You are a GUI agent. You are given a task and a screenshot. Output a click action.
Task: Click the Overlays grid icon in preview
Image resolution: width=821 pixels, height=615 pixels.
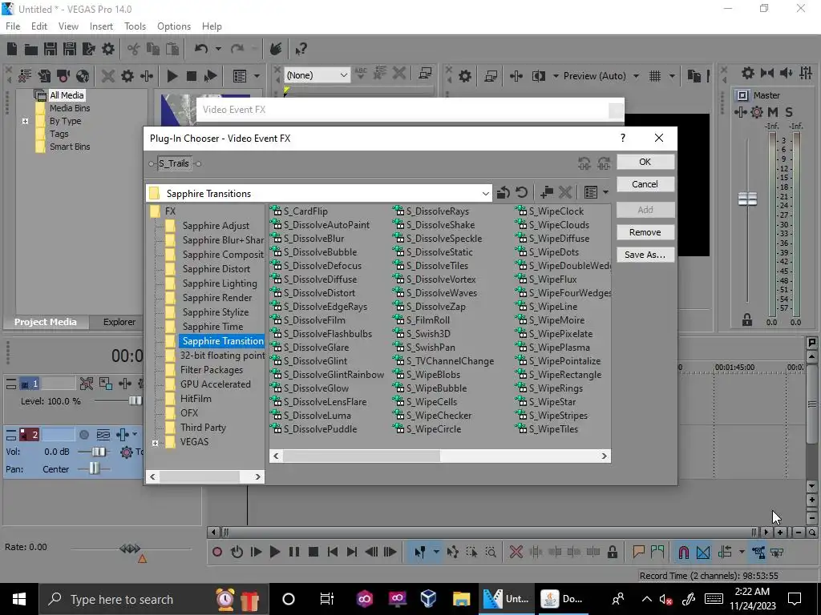pos(655,76)
